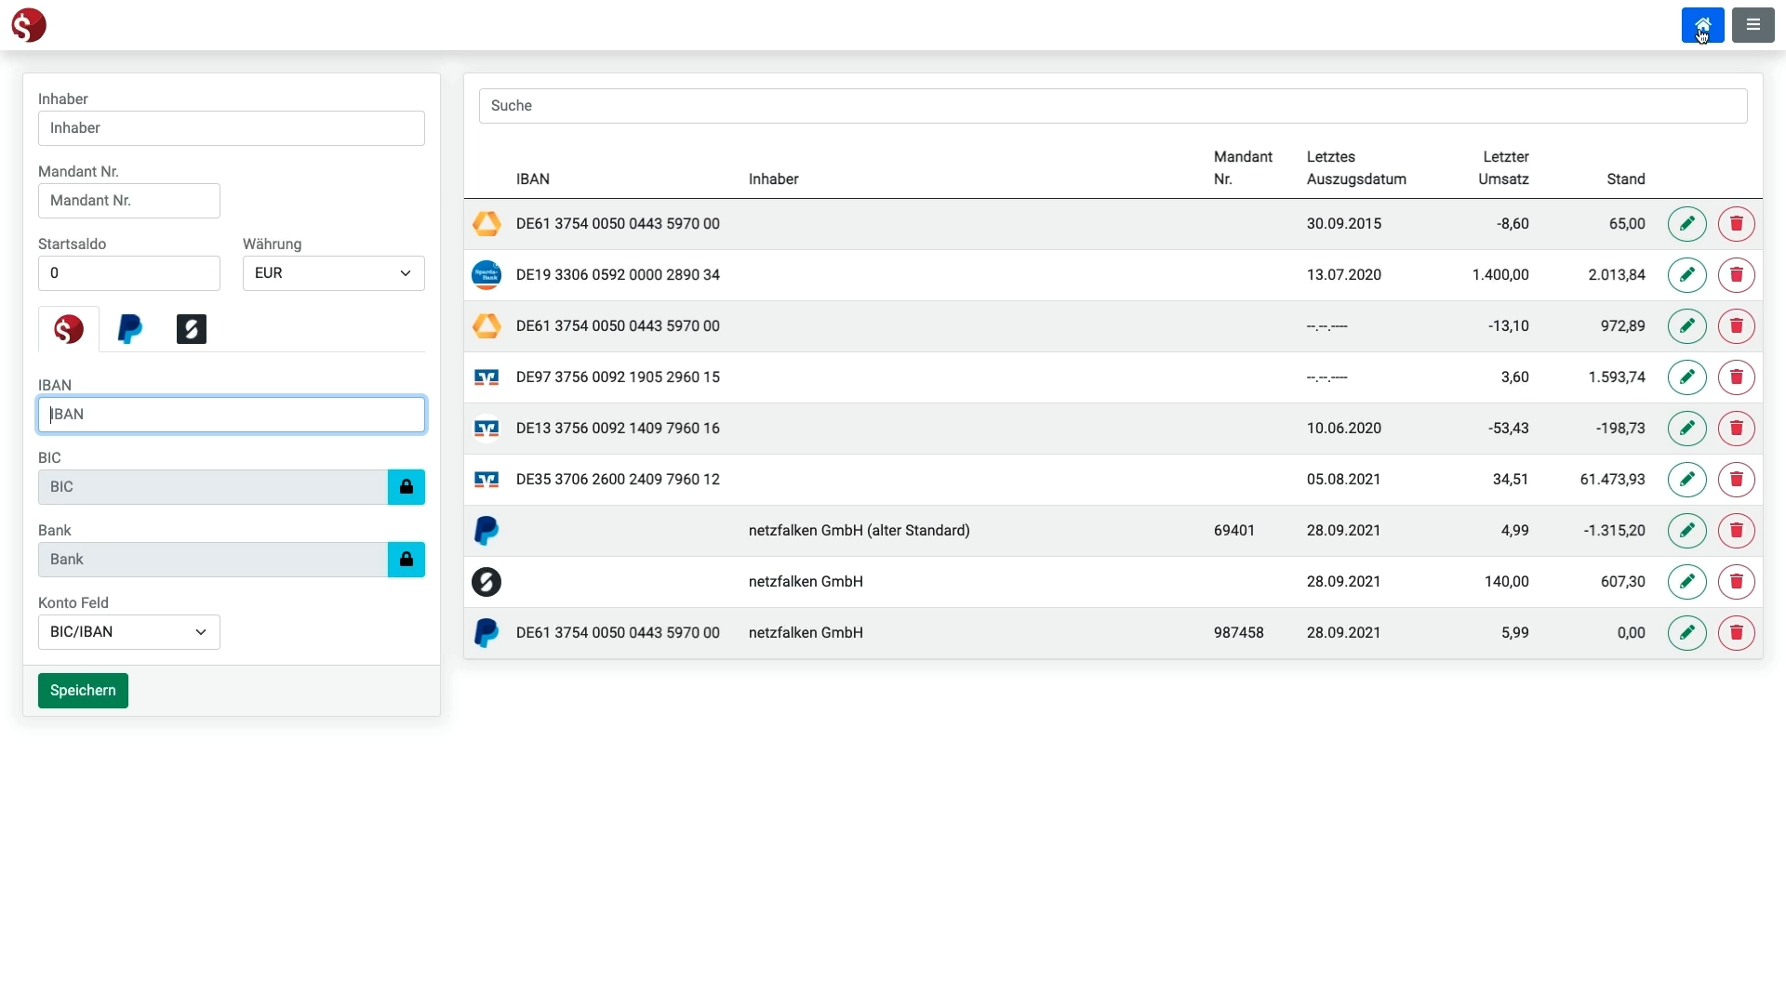Click the red S logo top left

pos(29,25)
